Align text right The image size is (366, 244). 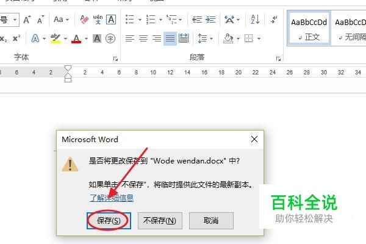click(157, 38)
